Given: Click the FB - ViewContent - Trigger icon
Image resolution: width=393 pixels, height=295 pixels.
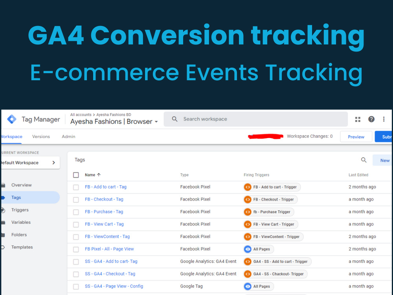Looking at the screenshot, I should click(x=248, y=237).
